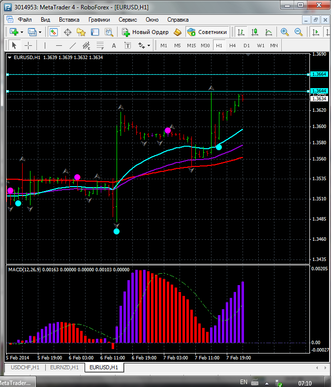
Task: Click the cyan 1.3664 price level marker
Action: click(x=319, y=74)
